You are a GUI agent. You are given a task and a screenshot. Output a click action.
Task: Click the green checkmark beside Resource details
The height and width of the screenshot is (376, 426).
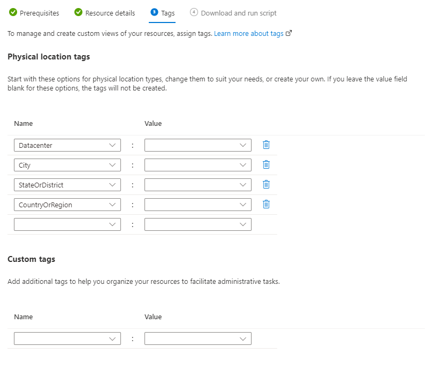tap(78, 12)
